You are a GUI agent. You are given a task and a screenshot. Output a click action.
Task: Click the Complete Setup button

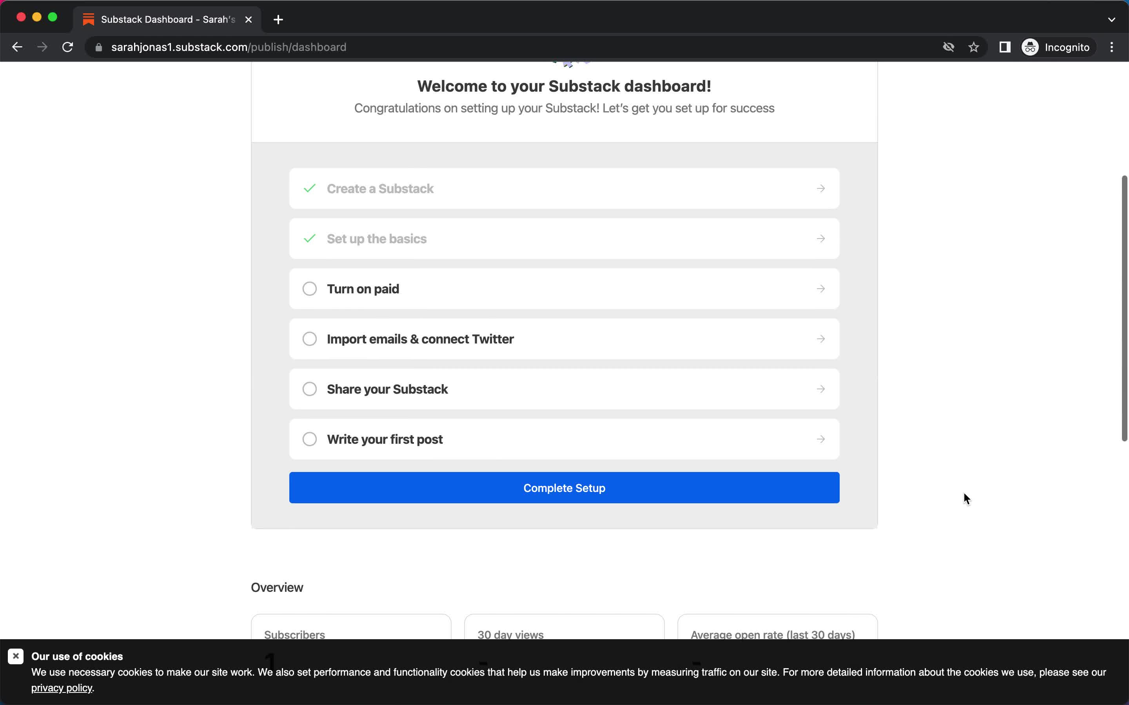click(564, 488)
